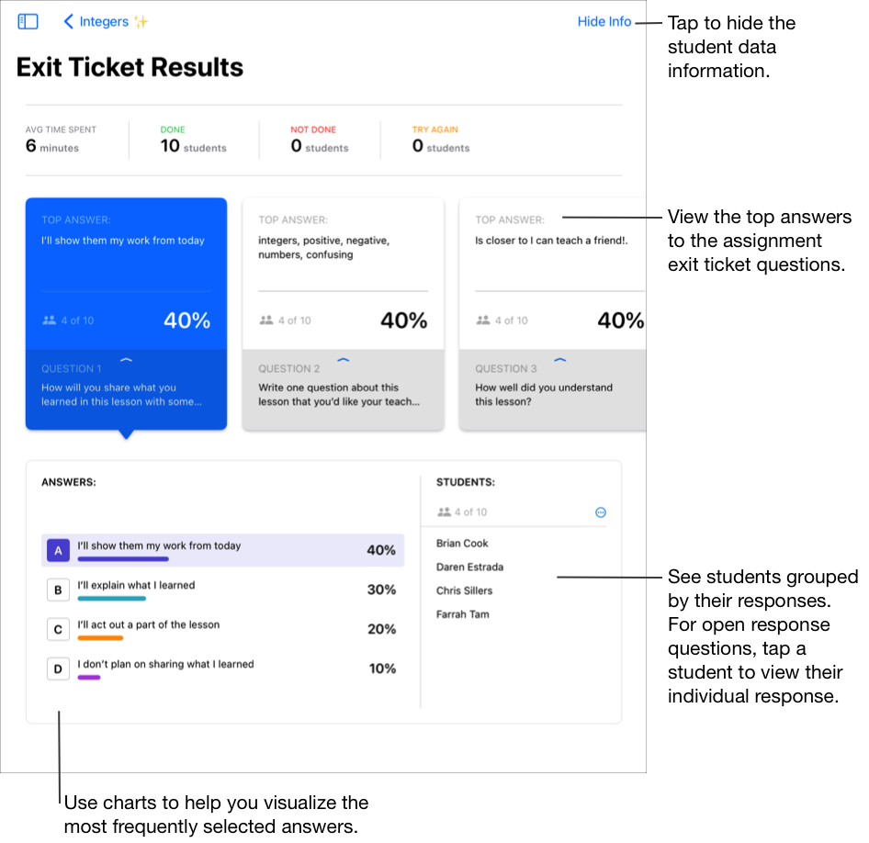Click the people icon in the Students panel
Viewport: 869px width, 843px height.
(444, 512)
